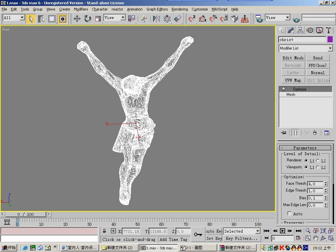Click the Pin Stack icon

[284, 133]
